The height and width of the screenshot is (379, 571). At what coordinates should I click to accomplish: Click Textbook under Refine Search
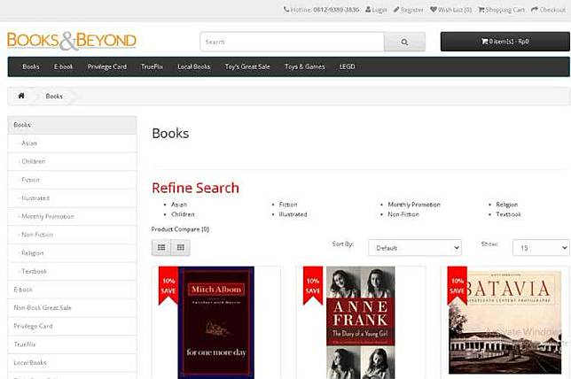pos(508,214)
